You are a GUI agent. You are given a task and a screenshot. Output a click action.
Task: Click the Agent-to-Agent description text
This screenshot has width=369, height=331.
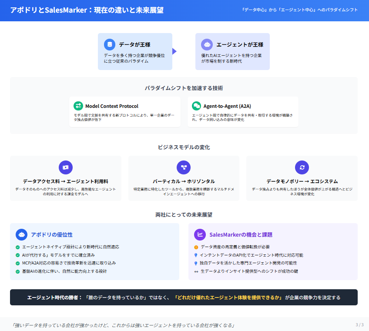pos(242,117)
